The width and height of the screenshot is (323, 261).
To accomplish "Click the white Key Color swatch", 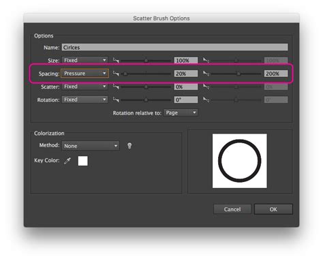I will 82,161.
